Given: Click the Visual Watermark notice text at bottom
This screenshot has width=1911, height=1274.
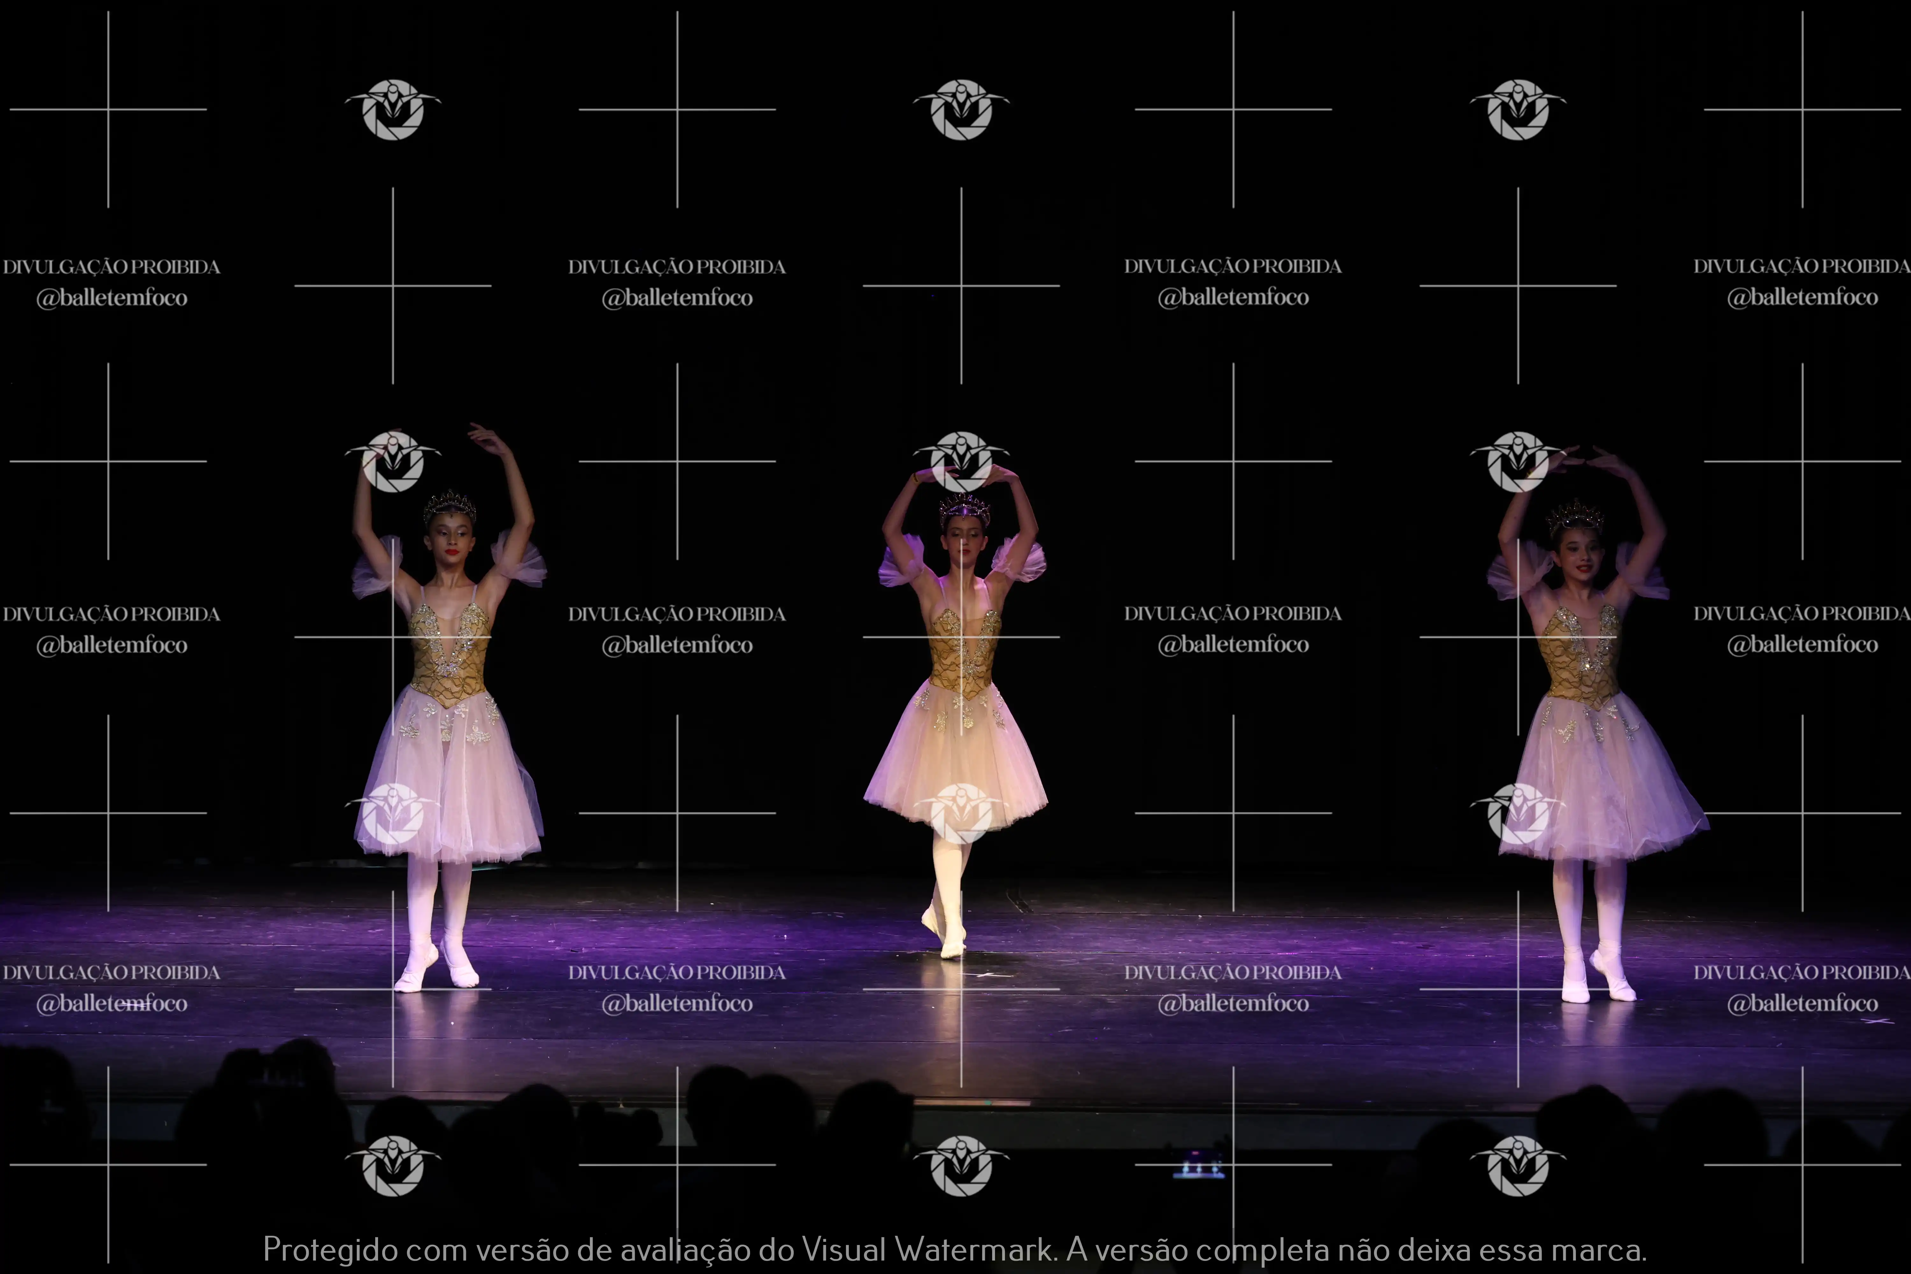Looking at the screenshot, I should click(x=955, y=1249).
